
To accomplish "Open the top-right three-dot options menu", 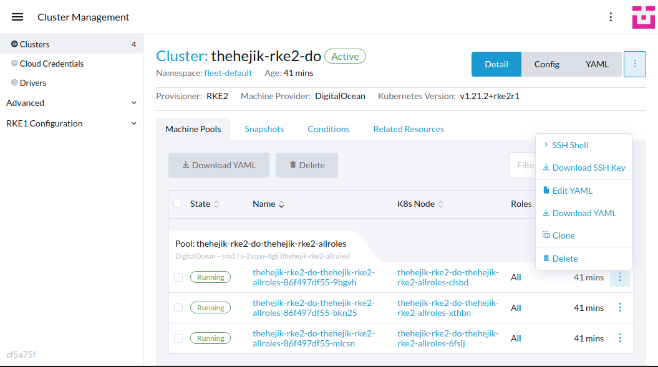I will click(611, 17).
